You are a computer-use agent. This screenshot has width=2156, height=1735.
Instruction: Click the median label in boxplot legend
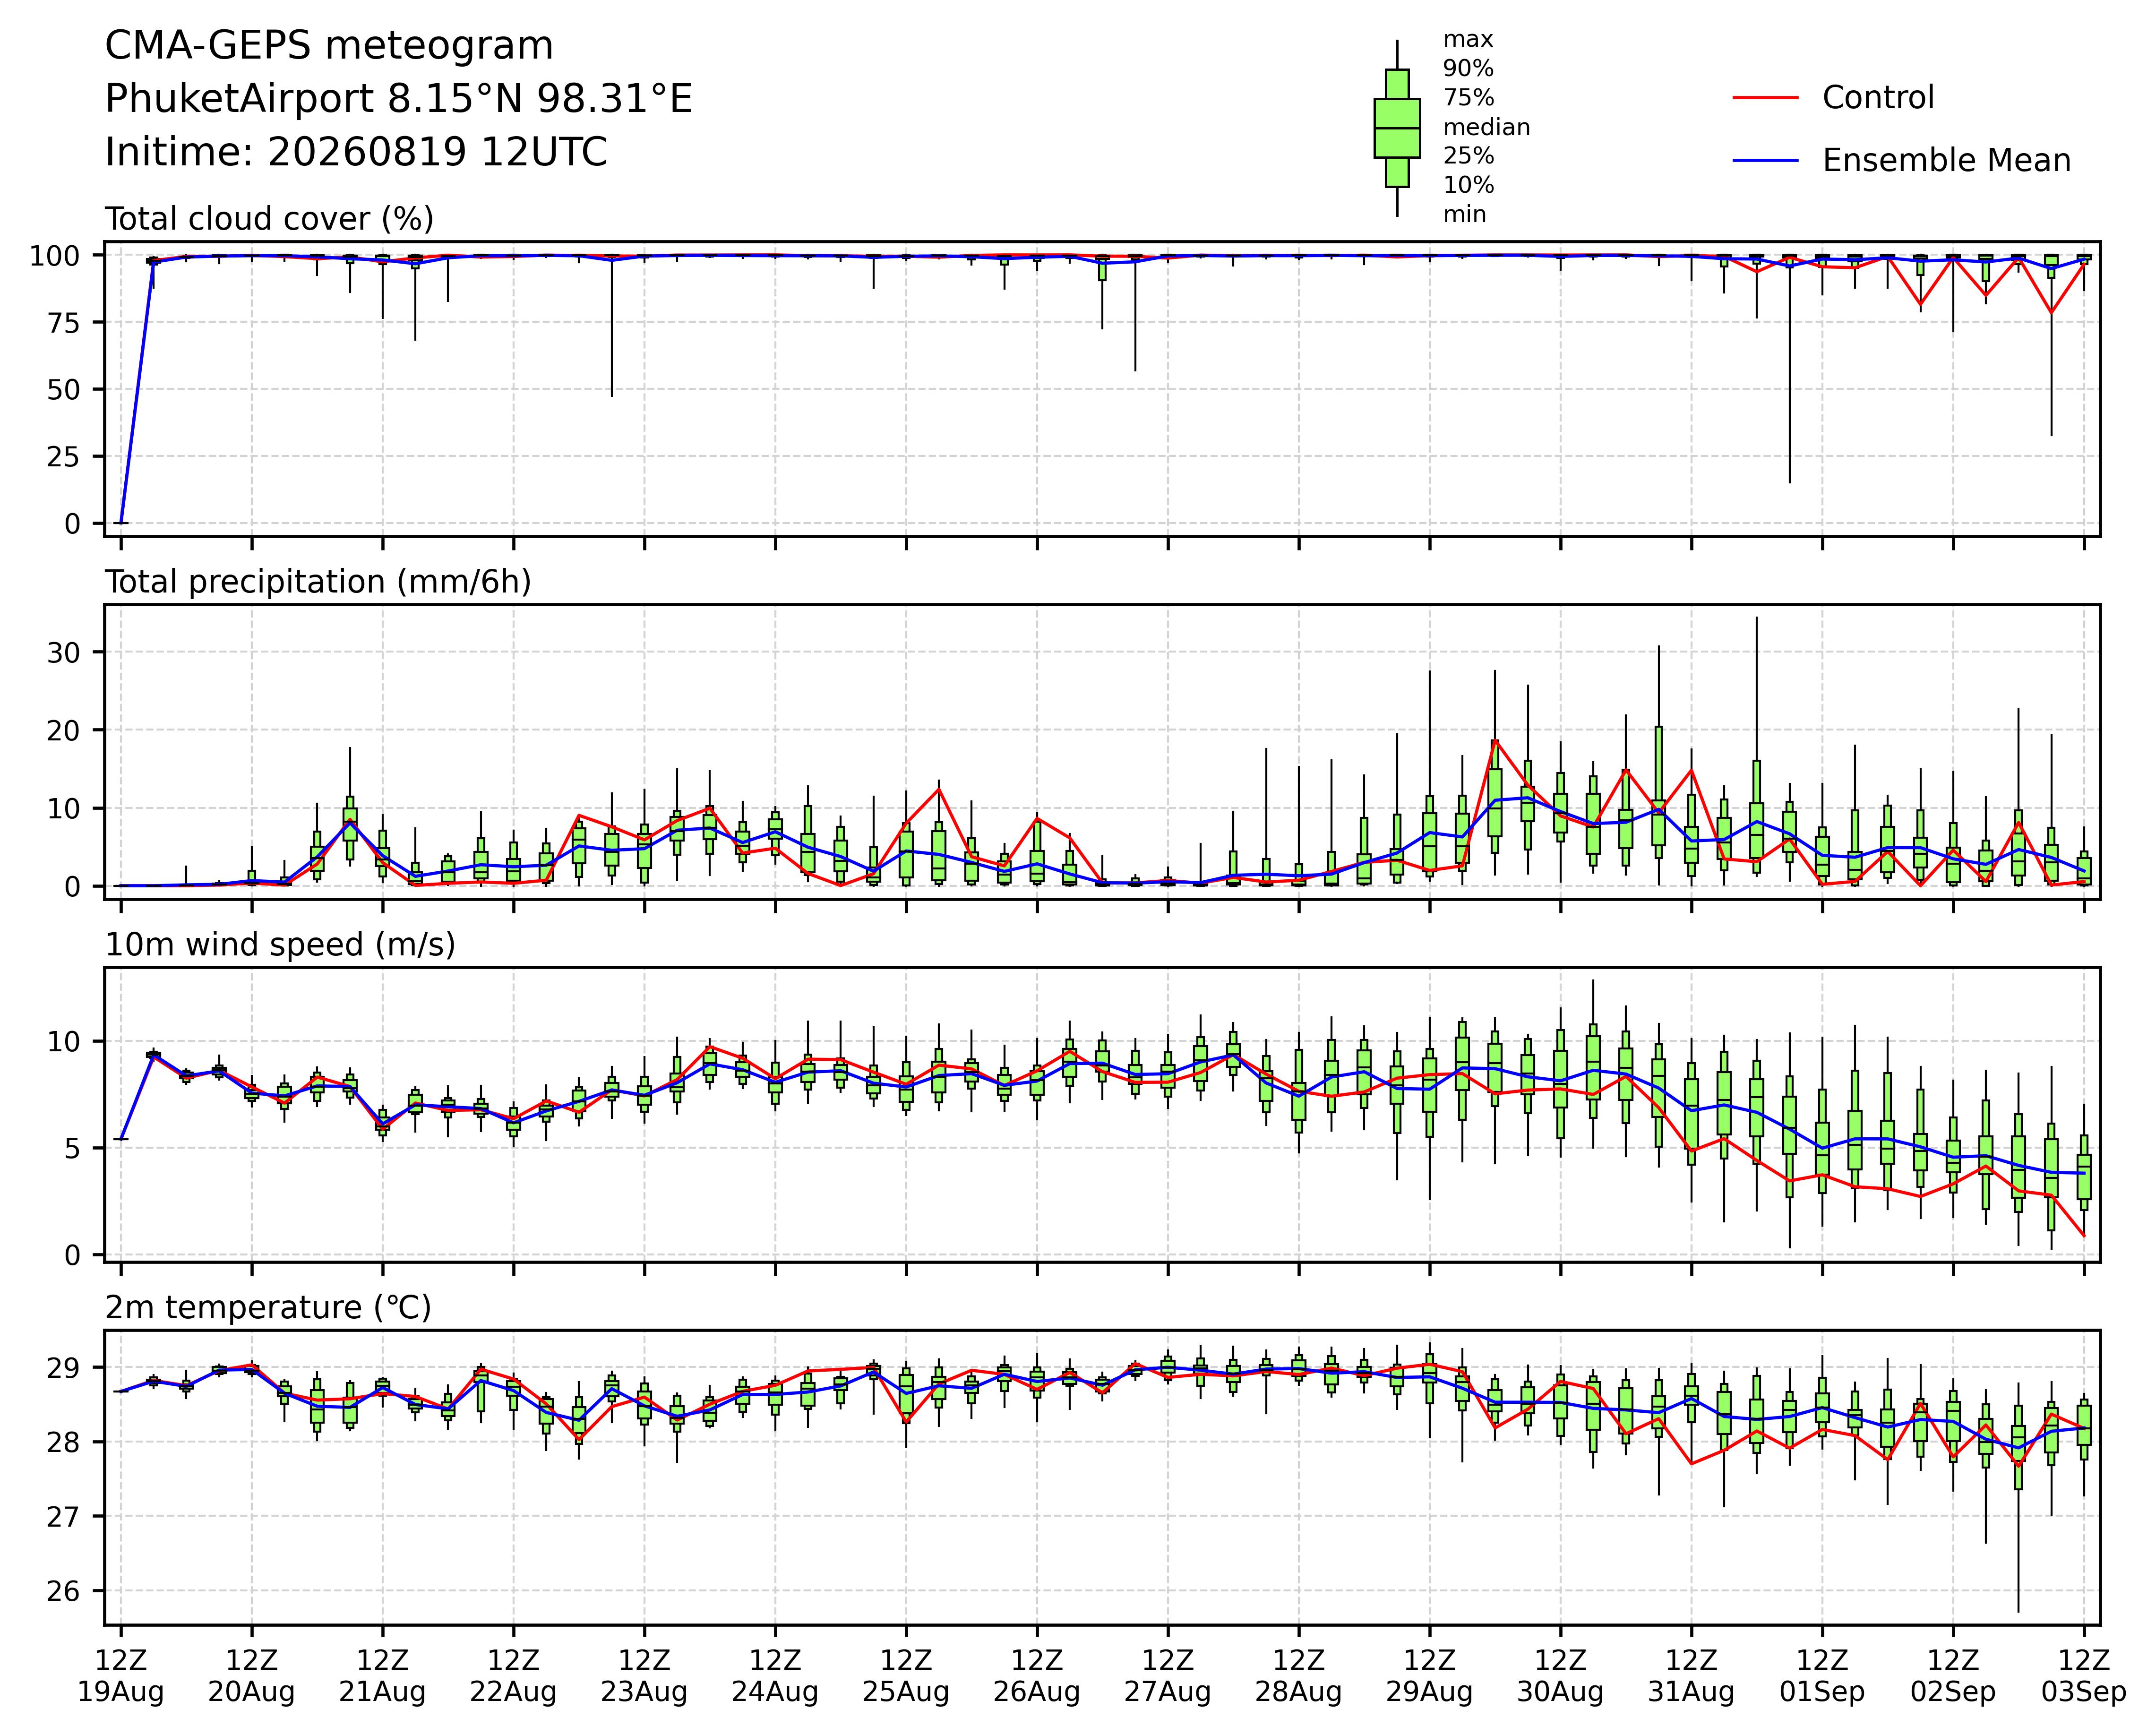1486,128
